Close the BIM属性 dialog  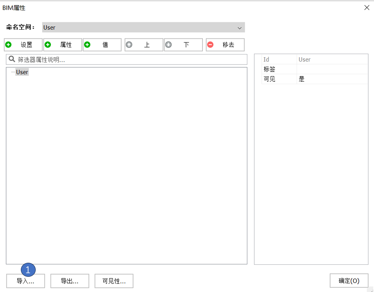coord(367,8)
